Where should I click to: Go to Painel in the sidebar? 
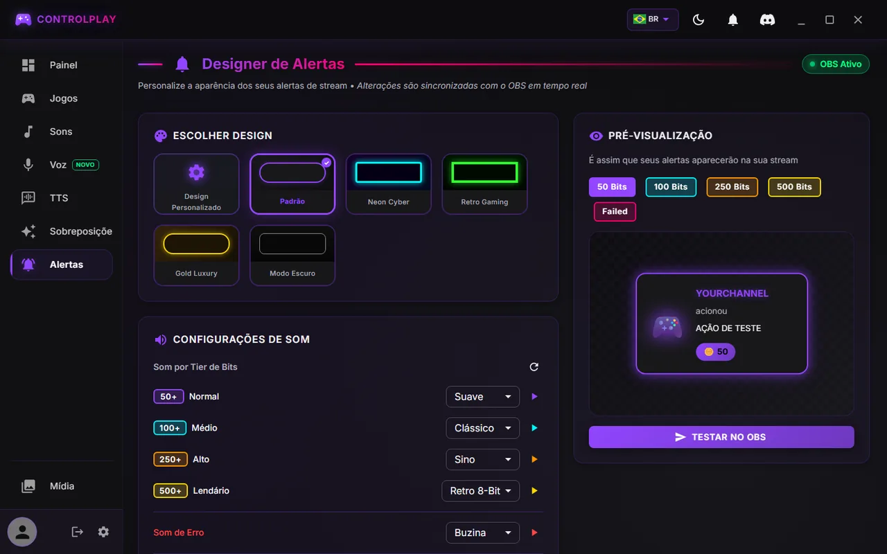pyautogui.click(x=61, y=65)
